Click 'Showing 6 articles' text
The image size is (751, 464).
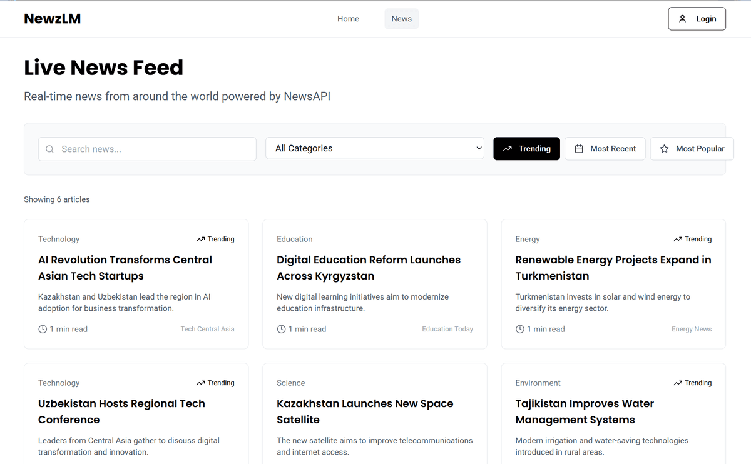coord(57,199)
